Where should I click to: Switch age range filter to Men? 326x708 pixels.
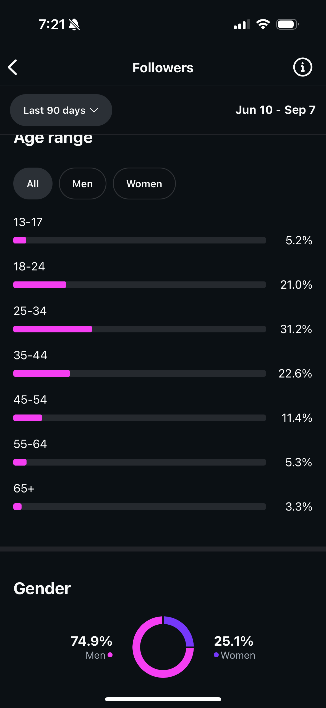(82, 184)
